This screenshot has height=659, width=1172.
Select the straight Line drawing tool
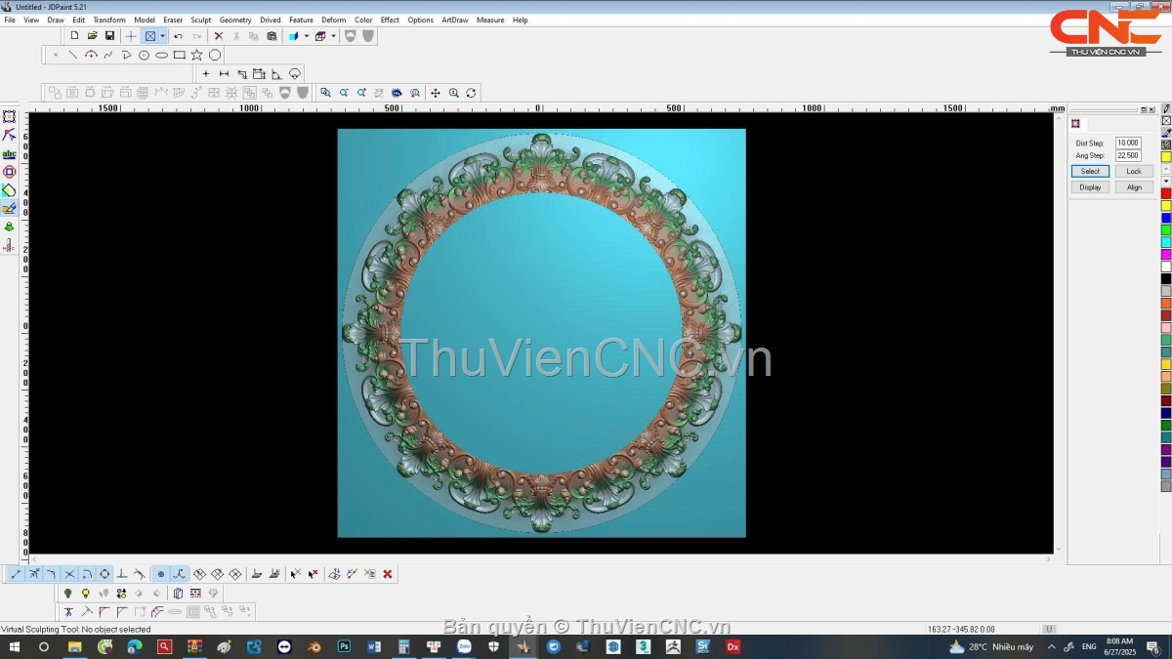coord(73,56)
